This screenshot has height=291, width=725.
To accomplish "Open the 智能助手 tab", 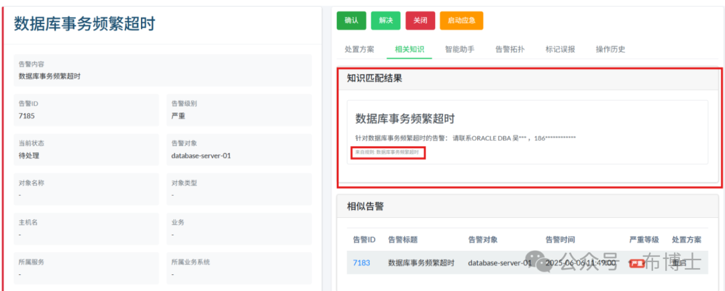I will click(x=460, y=50).
